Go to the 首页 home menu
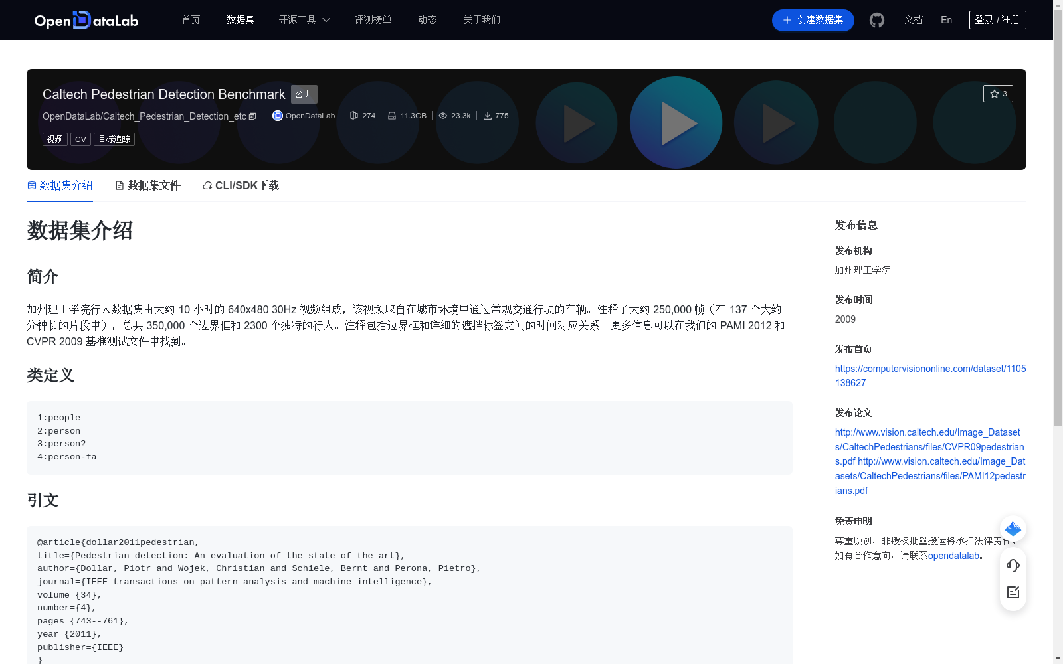Viewport: 1063px width, 664px height. pyautogui.click(x=191, y=20)
